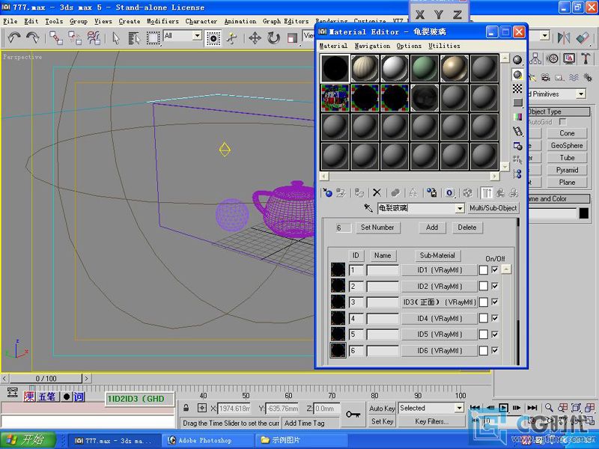
Task: Toggle On/Off checkbox for ID3 sub-material
Action: pyautogui.click(x=495, y=302)
